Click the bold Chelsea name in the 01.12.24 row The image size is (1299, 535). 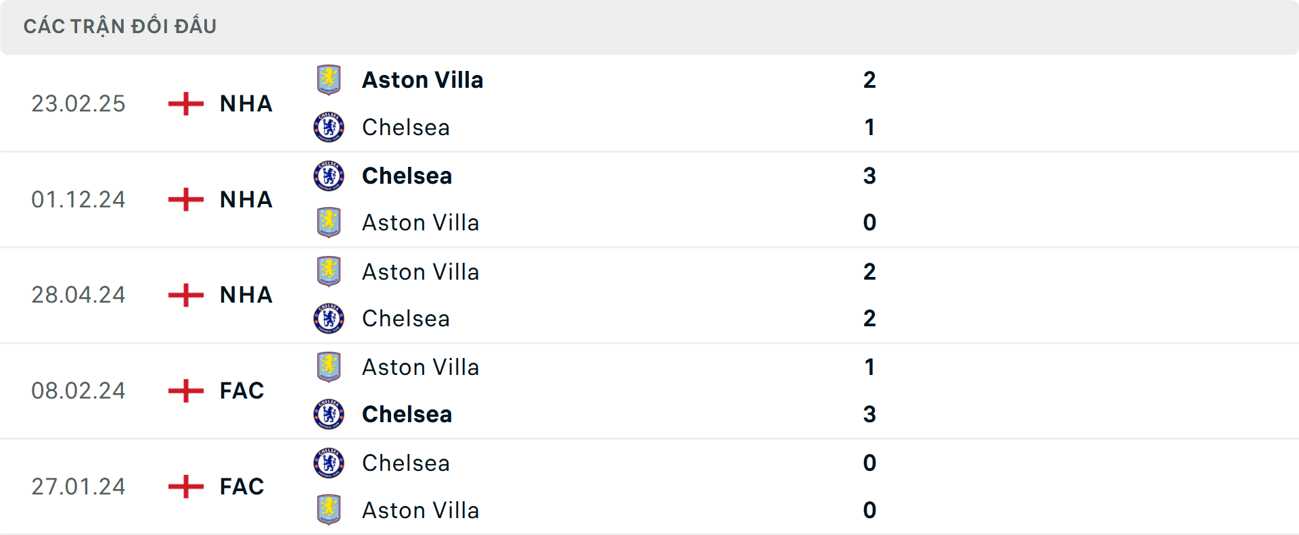pos(407,176)
